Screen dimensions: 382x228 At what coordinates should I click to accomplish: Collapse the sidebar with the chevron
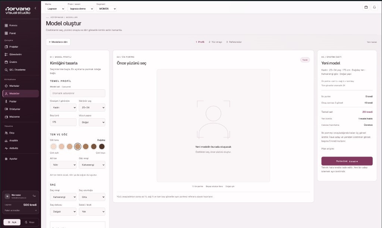(35, 8)
